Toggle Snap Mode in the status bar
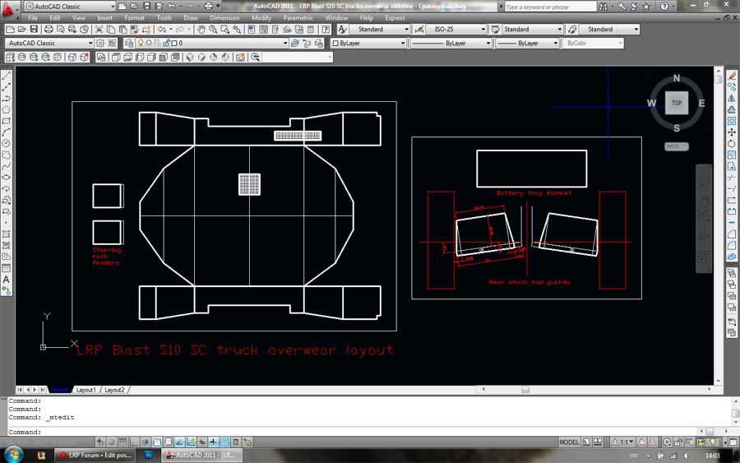 (x=111, y=442)
